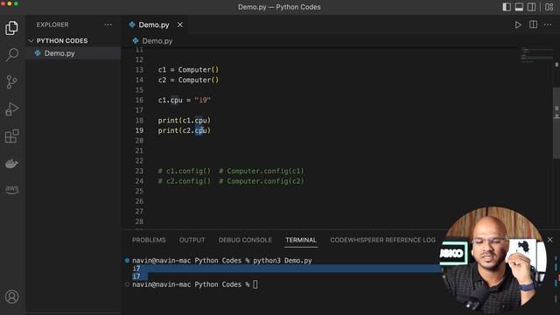560x315 pixels.
Task: Toggle primary sidebar visibility in title bar
Action: pos(507,7)
